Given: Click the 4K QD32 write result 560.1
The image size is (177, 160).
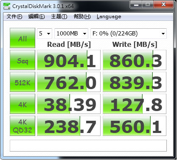Looking at the screenshot, I should pos(135,126).
